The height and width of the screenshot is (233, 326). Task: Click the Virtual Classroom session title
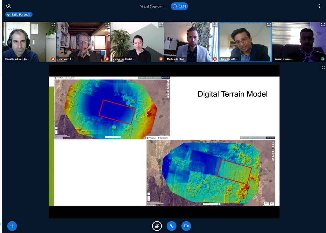(152, 6)
